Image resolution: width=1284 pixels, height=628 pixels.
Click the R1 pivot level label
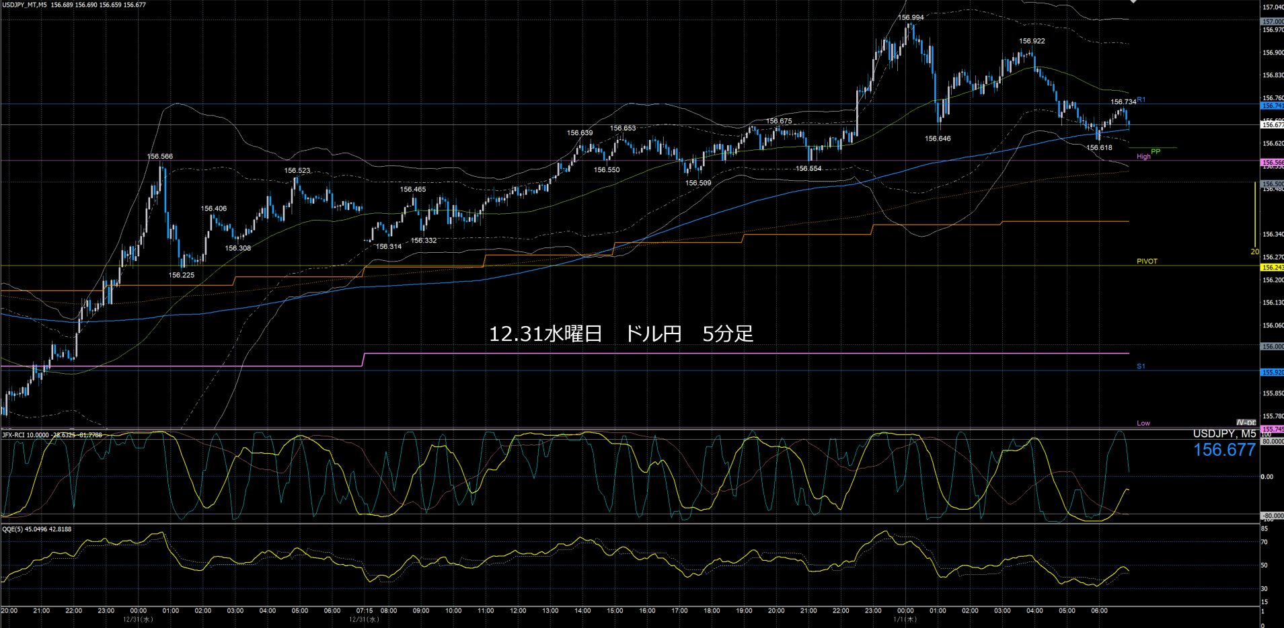(x=1141, y=100)
